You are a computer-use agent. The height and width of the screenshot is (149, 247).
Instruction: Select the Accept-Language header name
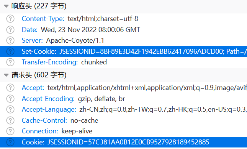tap(49, 109)
